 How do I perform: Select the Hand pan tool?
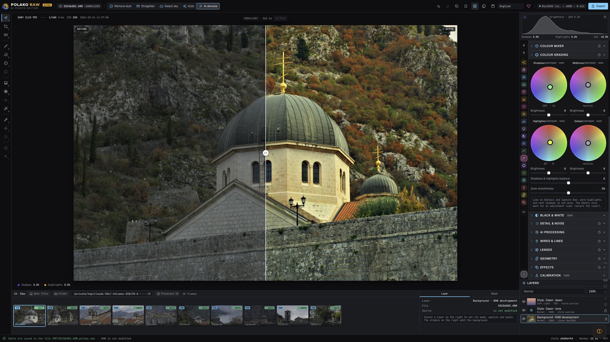6,148
